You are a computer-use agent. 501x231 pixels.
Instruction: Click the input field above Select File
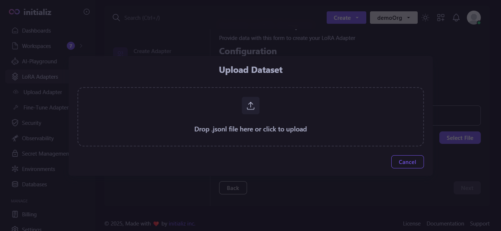456,115
